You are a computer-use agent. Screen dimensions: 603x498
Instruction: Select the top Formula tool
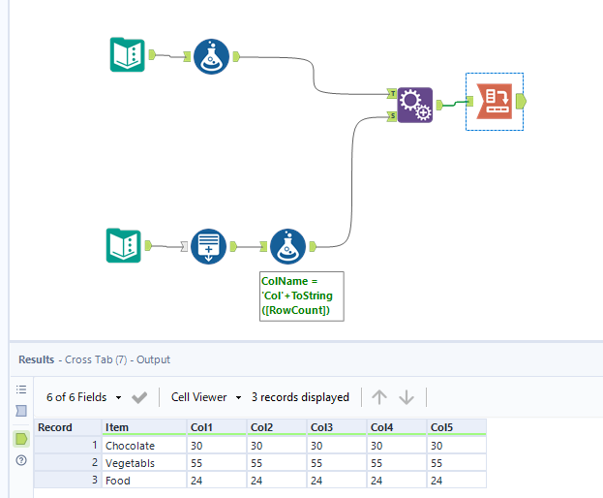[210, 56]
